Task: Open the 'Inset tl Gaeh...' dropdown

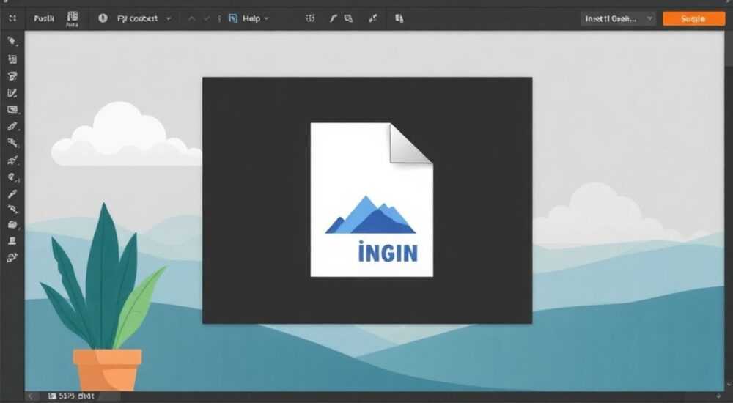Action: tap(617, 19)
